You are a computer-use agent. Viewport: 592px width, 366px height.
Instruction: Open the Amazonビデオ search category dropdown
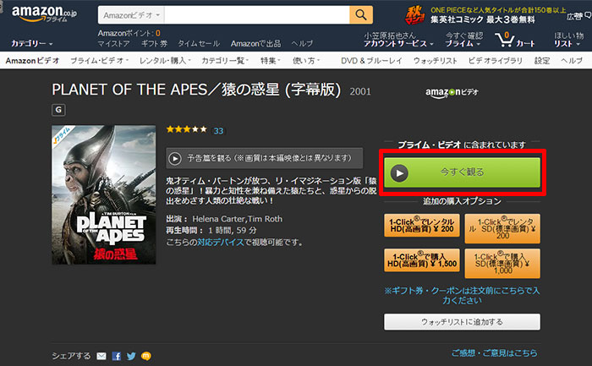pos(131,15)
